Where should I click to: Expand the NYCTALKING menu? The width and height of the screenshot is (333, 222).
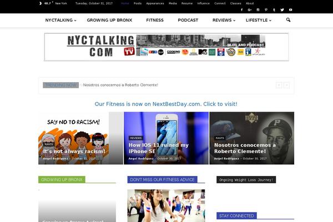pyautogui.click(x=60, y=20)
